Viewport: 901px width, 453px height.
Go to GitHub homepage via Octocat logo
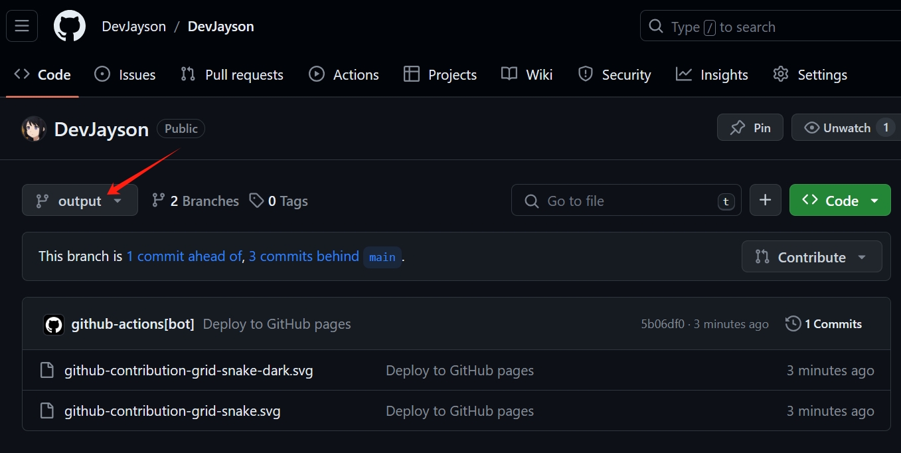[x=70, y=27]
